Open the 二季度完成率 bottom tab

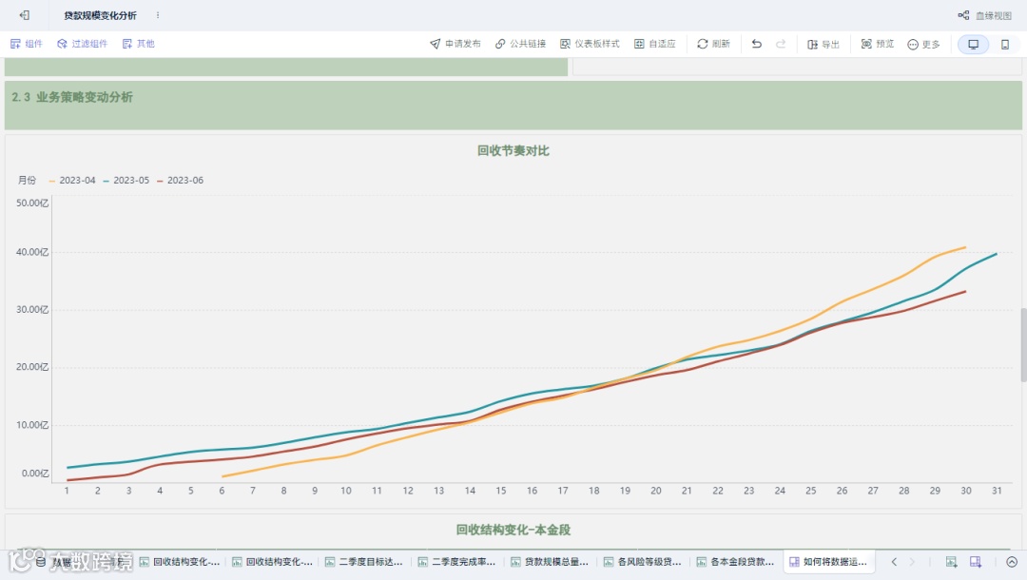(457, 562)
